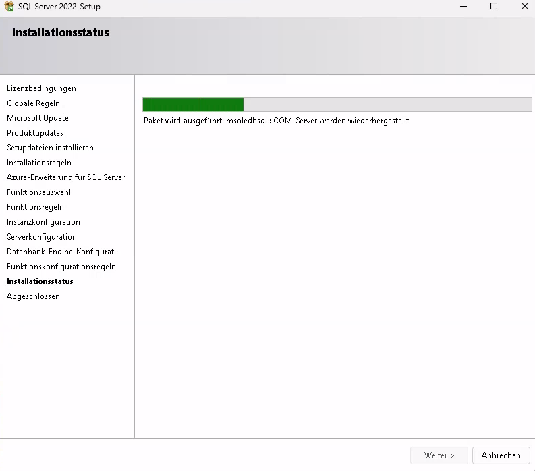This screenshot has width=535, height=471.
Task: Cancel setup with the Abbrechen button
Action: (x=501, y=455)
